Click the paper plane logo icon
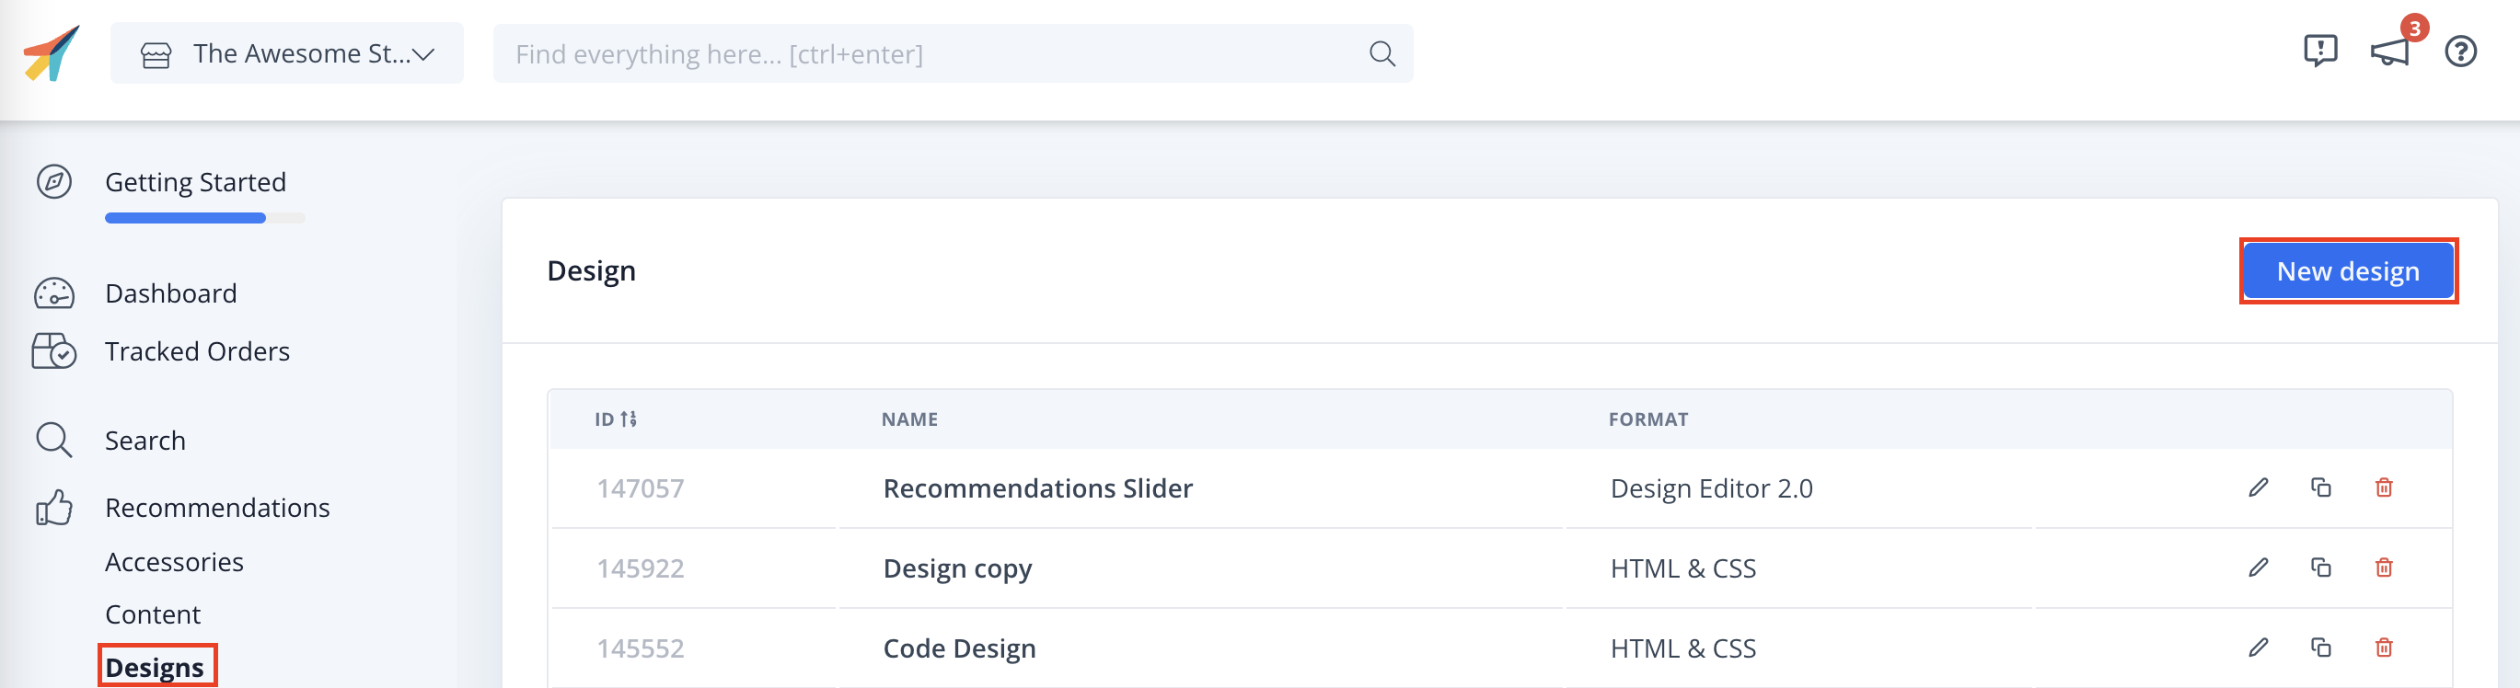The height and width of the screenshot is (688, 2520). pos(51,53)
